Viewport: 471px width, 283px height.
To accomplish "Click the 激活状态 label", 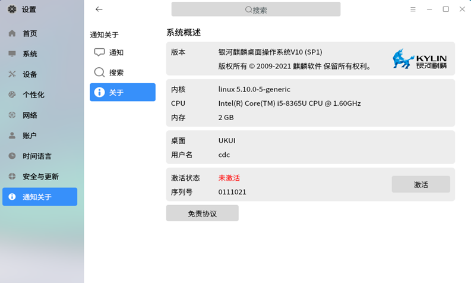I will [x=185, y=178].
